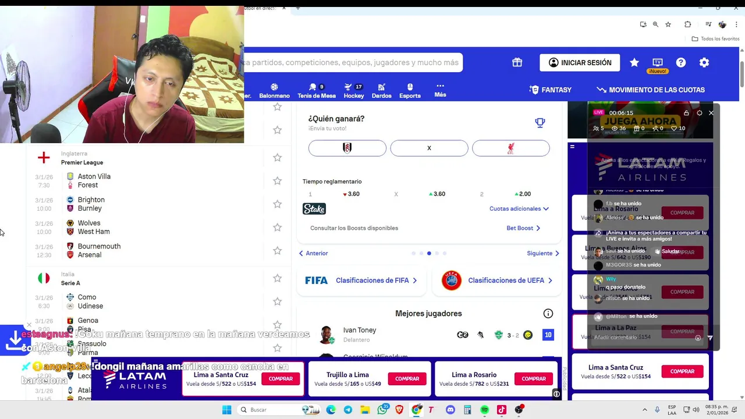Click the Windows Start button
This screenshot has width=745, height=419.
[x=226, y=410]
